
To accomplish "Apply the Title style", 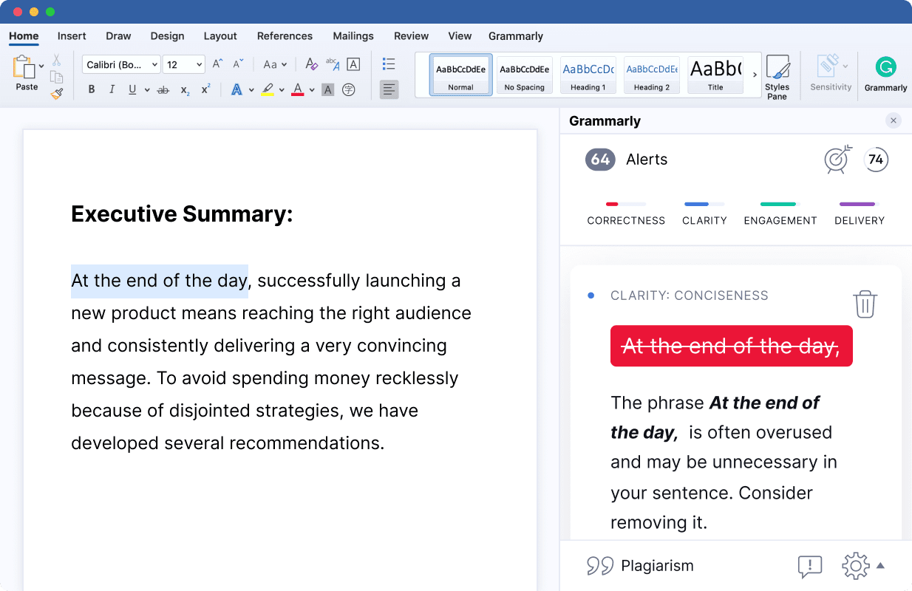I will 715,75.
